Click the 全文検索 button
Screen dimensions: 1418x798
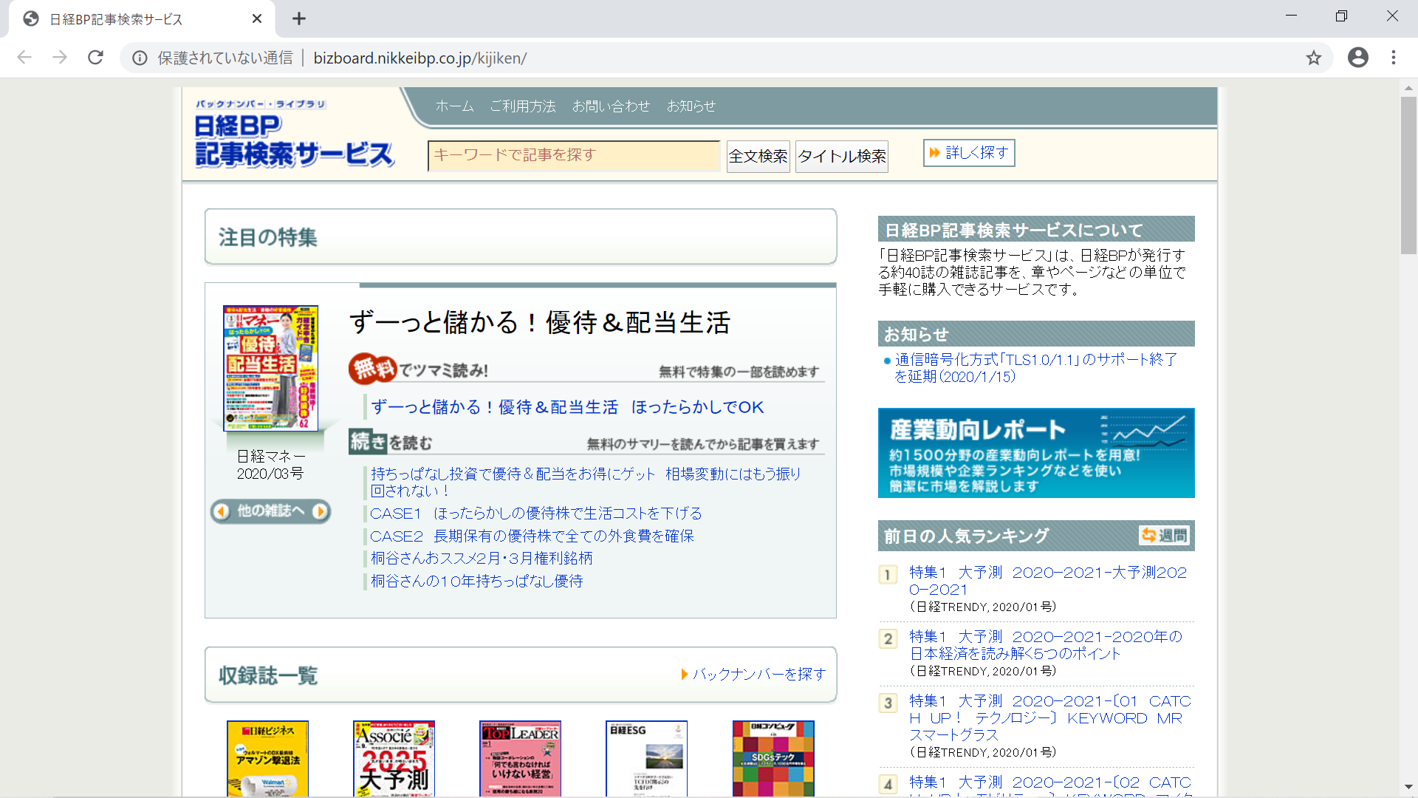(x=758, y=157)
